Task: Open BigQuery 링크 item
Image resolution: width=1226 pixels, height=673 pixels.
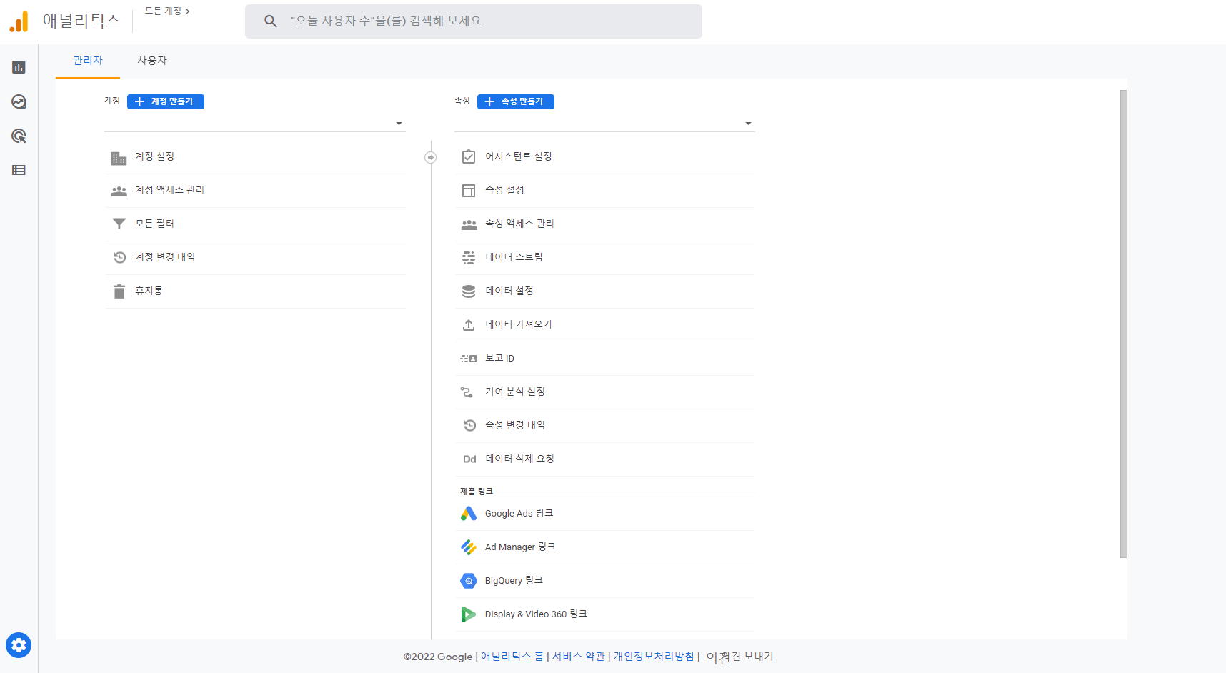Action: coord(605,581)
